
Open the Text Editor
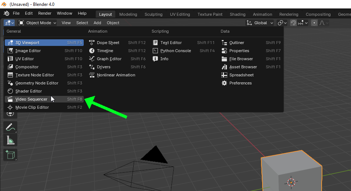pyautogui.click(x=184, y=43)
